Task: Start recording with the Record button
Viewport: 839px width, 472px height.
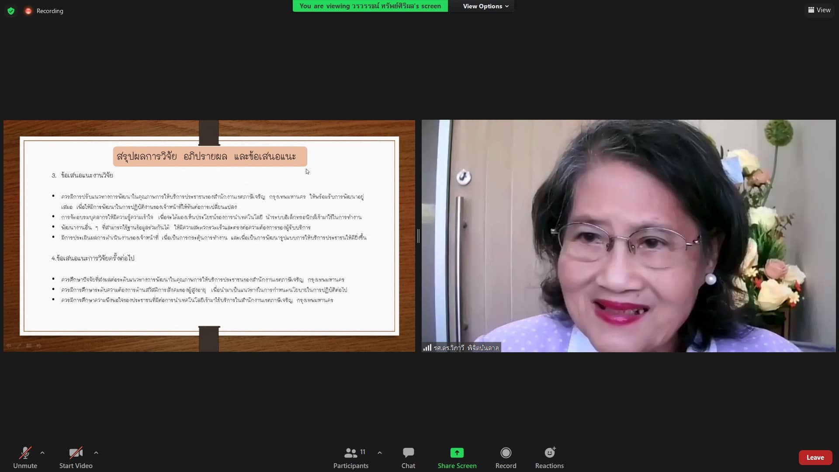Action: [506, 458]
